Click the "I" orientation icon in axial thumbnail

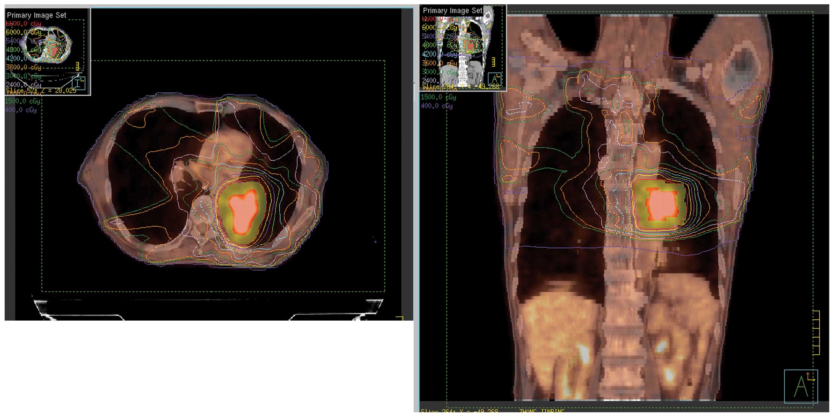click(x=78, y=83)
